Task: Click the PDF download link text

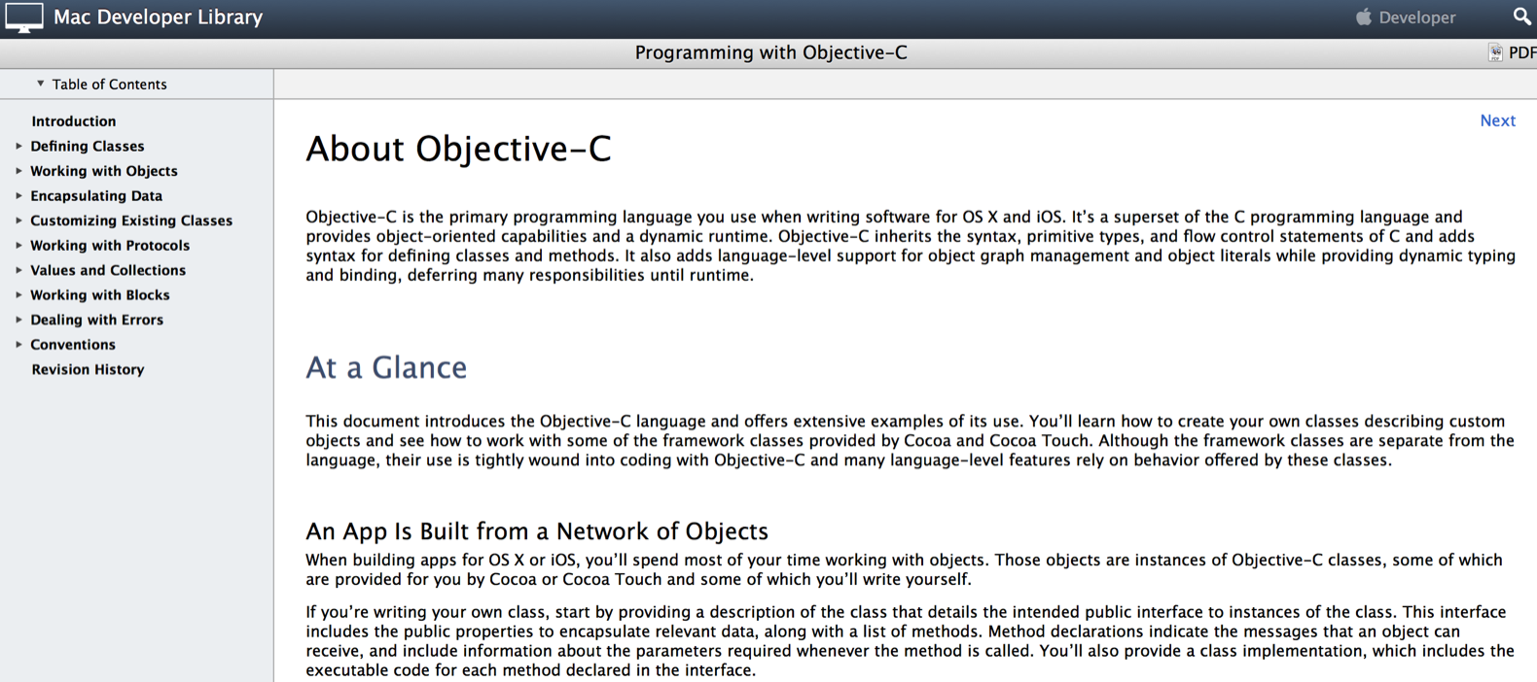Action: [x=1522, y=52]
